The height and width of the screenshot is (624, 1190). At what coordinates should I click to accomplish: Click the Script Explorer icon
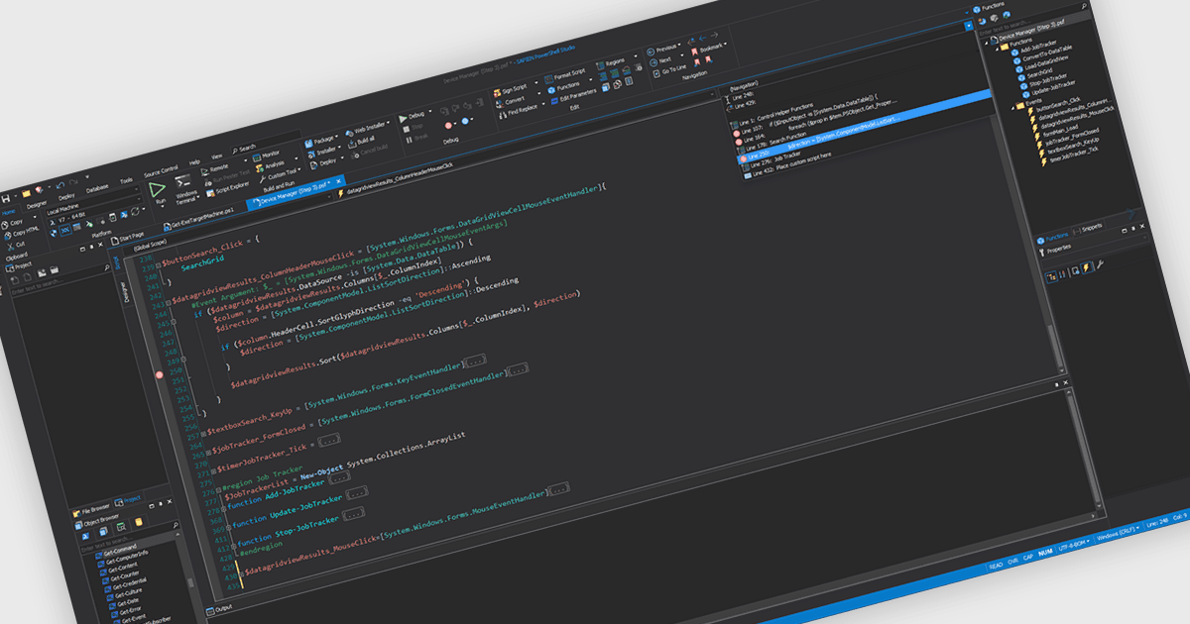click(209, 193)
